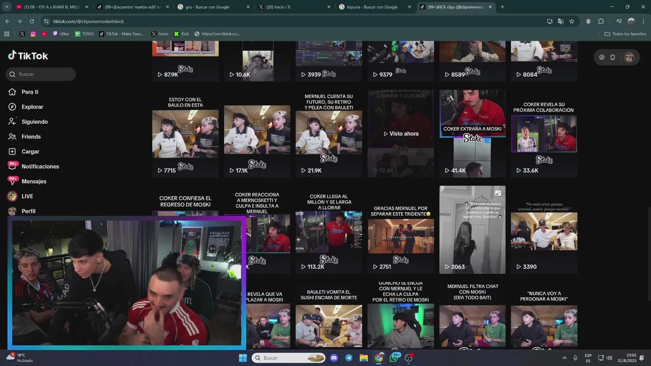The height and width of the screenshot is (366, 651).
Task: Open c0ker Twitch bookmark
Action: [61, 34]
